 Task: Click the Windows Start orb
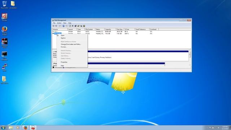[x=3, y=127]
